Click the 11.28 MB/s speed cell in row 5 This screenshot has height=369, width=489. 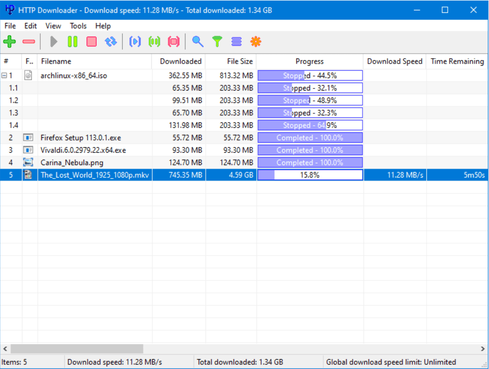[x=395, y=175]
